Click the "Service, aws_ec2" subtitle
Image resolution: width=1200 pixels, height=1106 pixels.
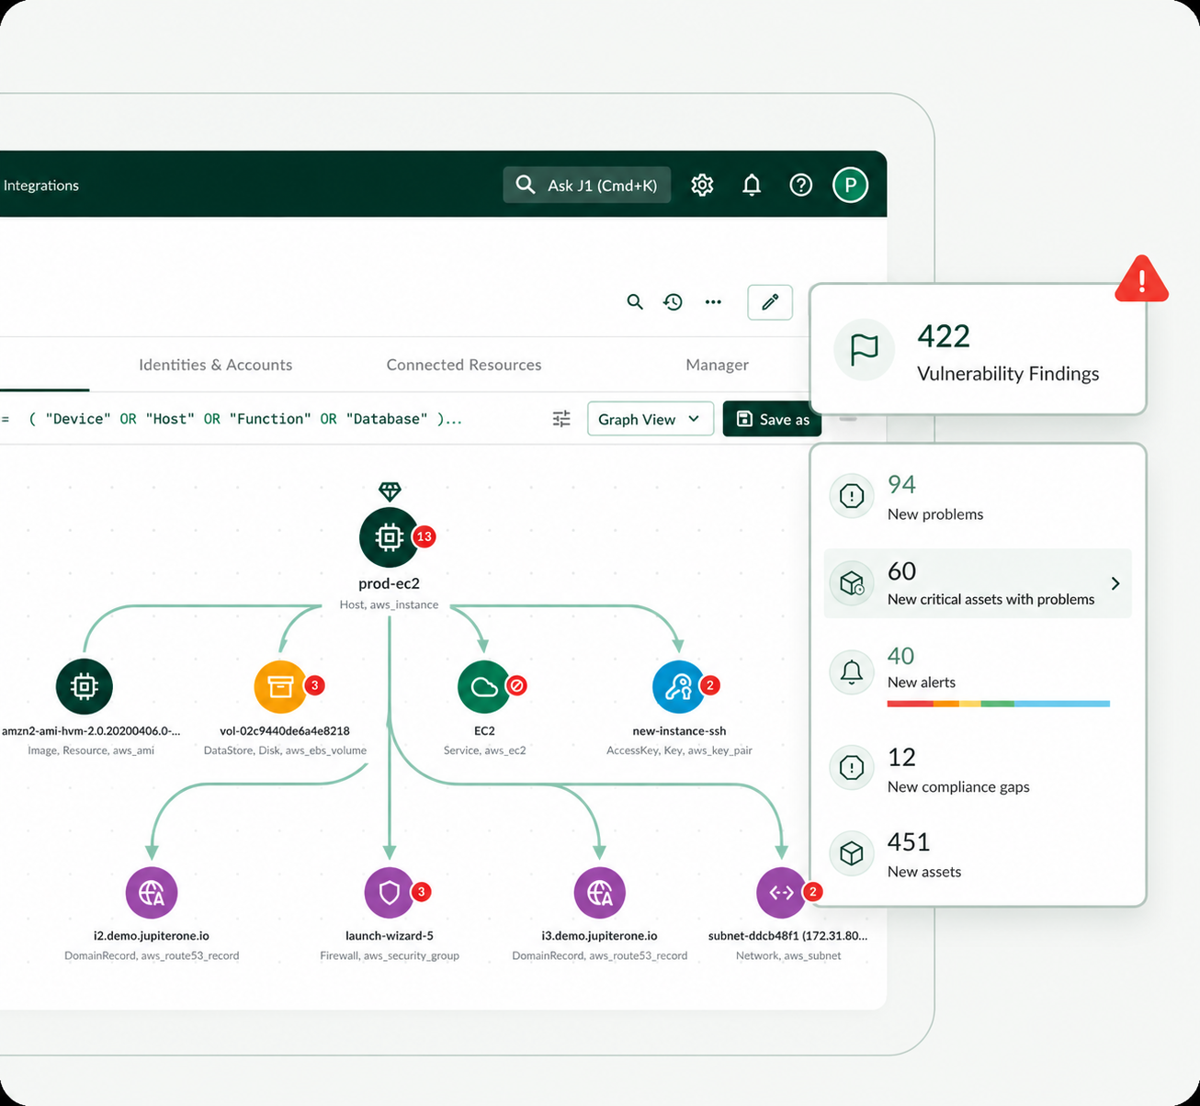point(484,750)
